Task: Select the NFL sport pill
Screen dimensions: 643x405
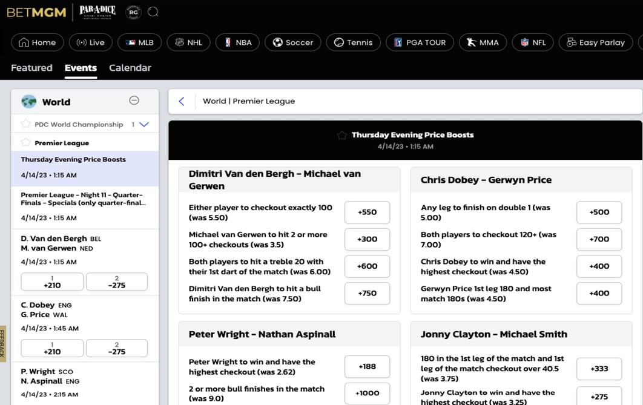Action: coord(533,42)
